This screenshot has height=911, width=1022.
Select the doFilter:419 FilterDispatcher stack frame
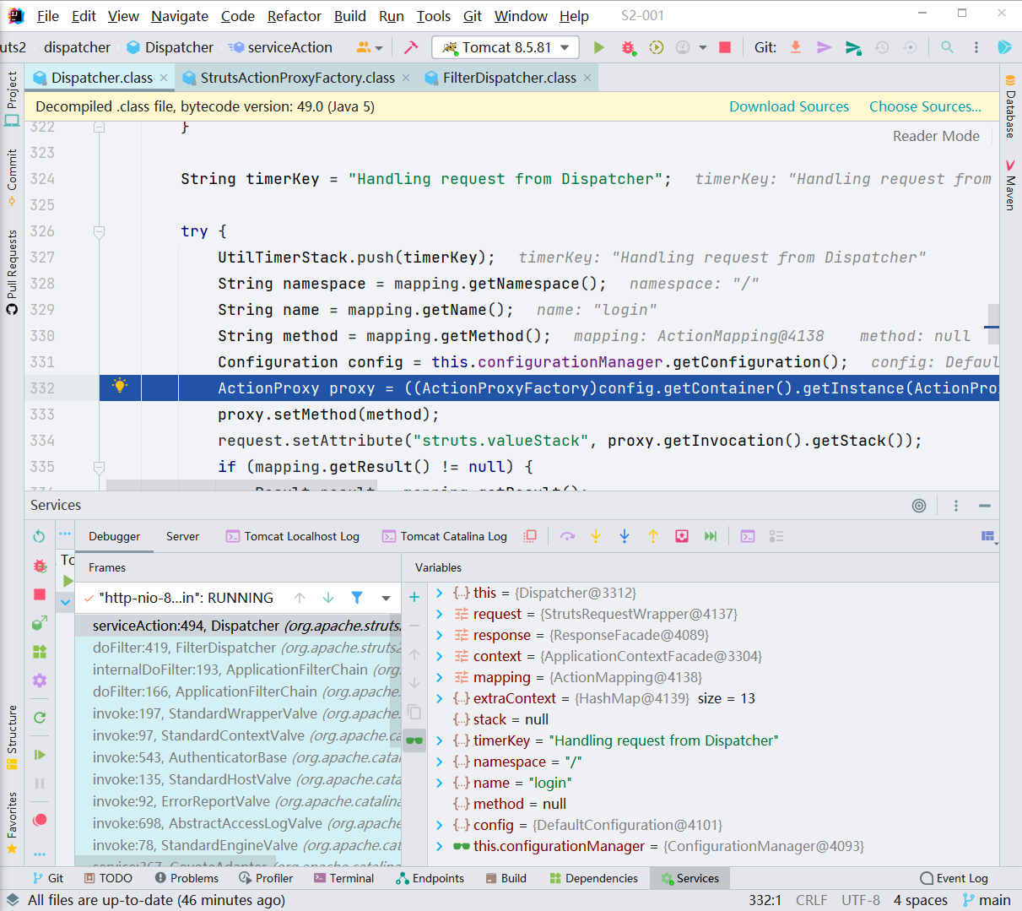coord(238,648)
